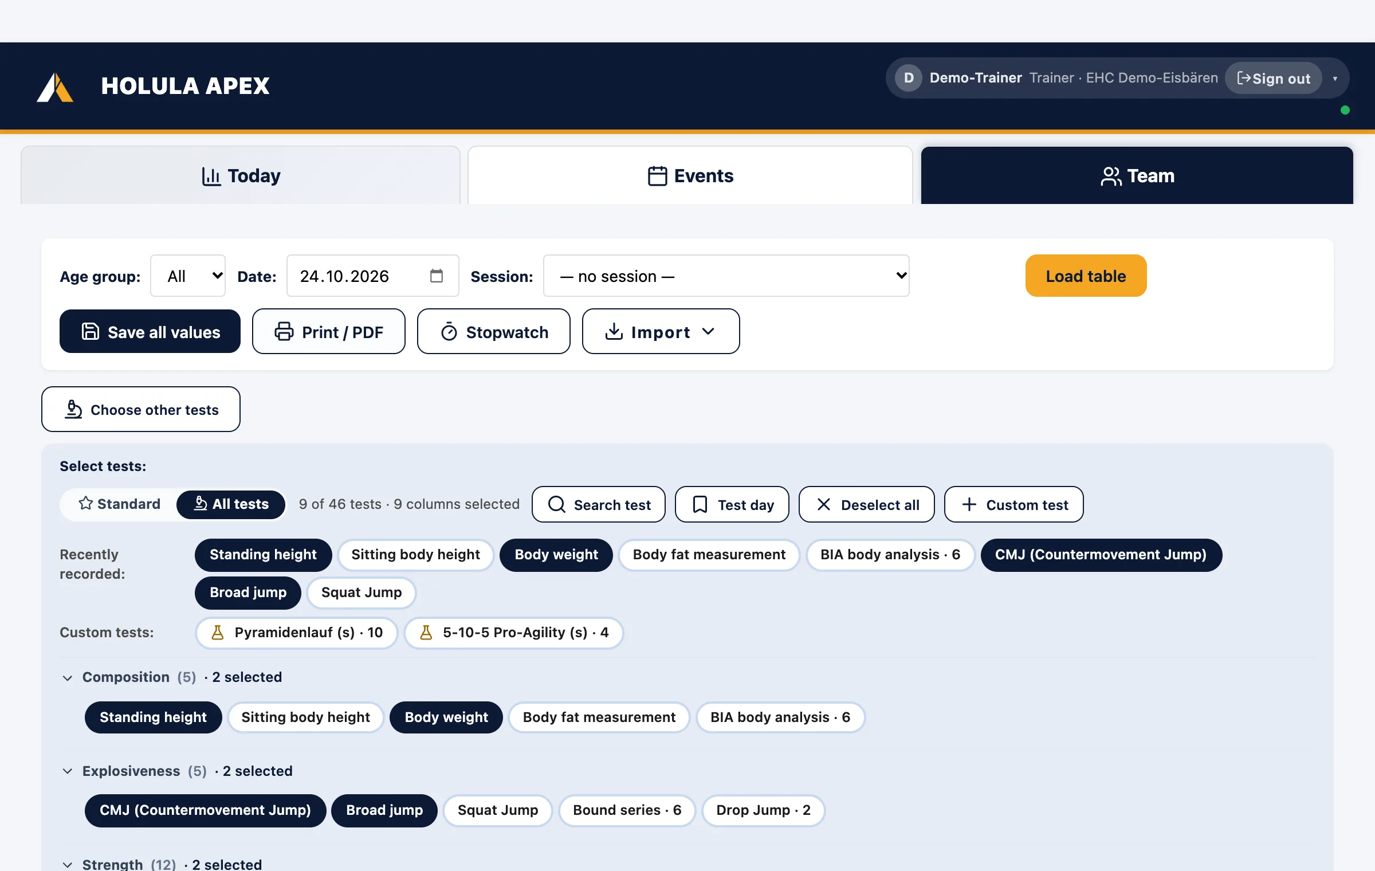
Task: Select 5-10-5 Pro-Agility (s) custom test
Action: coord(514,633)
